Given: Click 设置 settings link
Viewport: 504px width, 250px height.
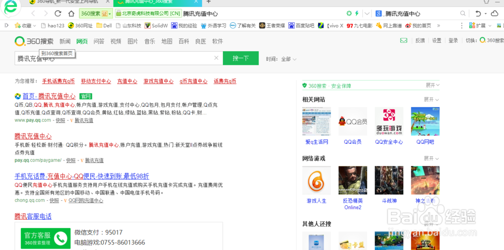Looking at the screenshot, I should pos(436,40).
